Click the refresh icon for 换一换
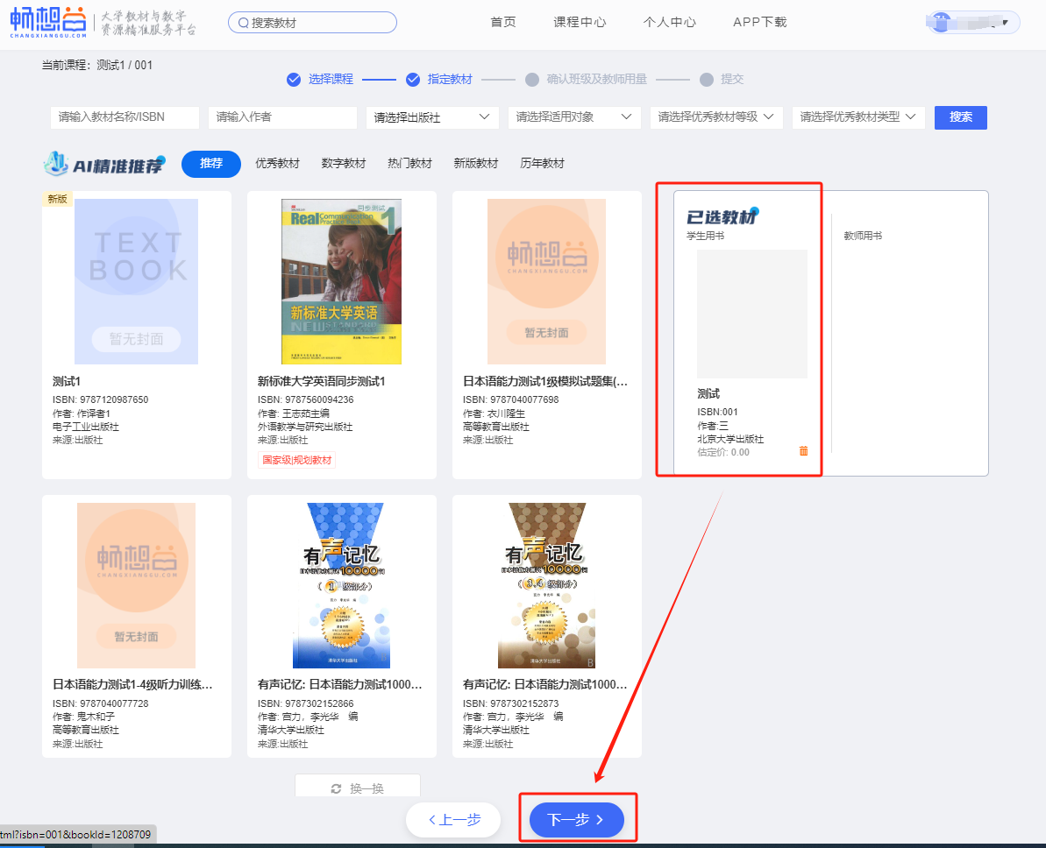This screenshot has height=848, width=1046. 336,788
